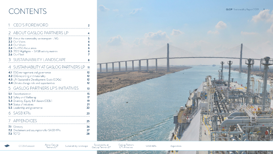Open 2.1 About the commodity we transport: LNG
Image resolution: width=273 pixels, height=154 pixels.
49,38
